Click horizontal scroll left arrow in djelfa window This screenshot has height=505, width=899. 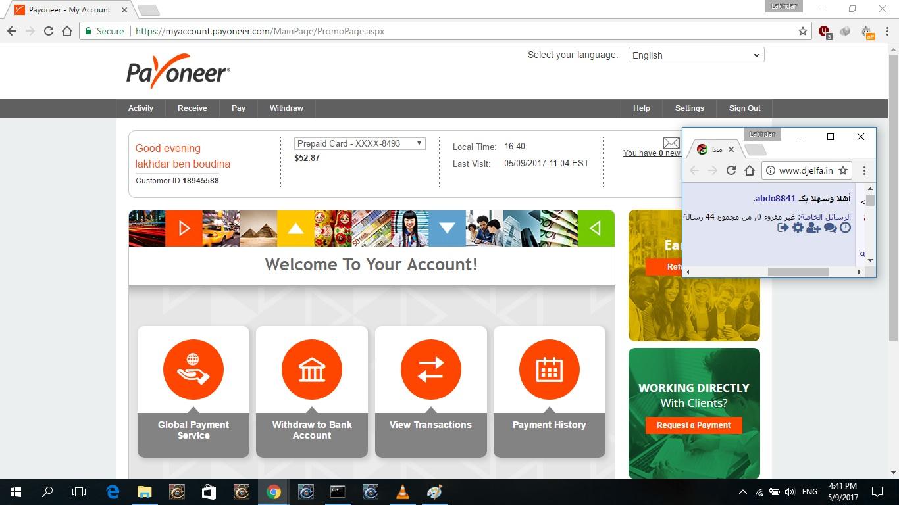[x=688, y=272]
